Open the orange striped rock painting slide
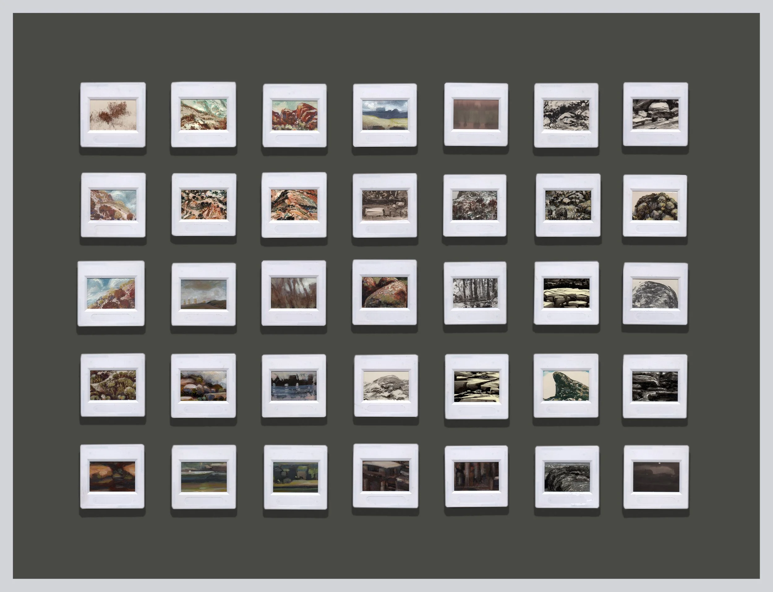The image size is (773, 592). coord(294,205)
